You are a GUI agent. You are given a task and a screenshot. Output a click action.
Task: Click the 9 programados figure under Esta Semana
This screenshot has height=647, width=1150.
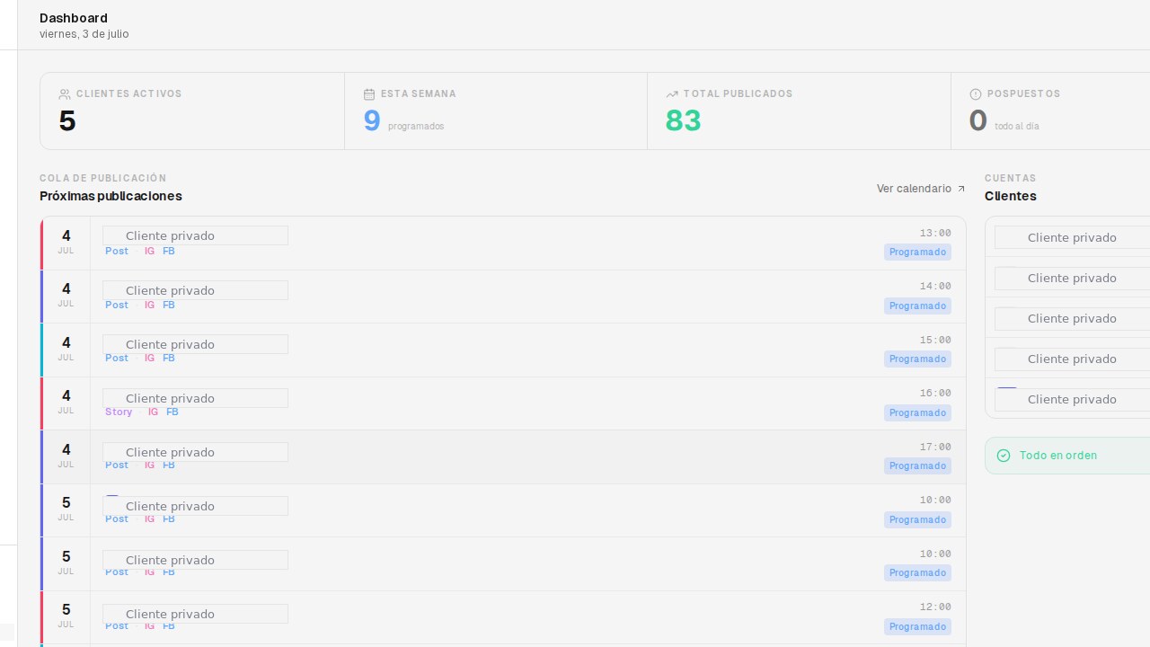pos(372,120)
